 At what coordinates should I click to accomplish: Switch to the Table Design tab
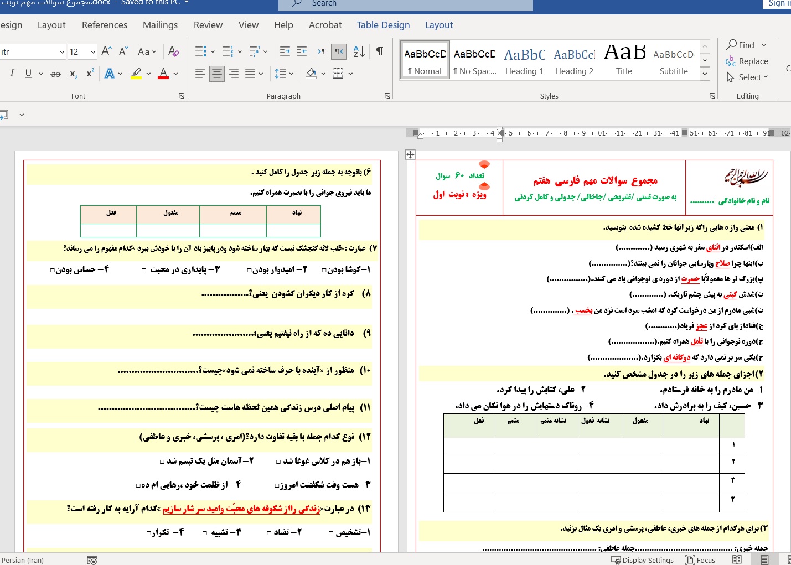[x=383, y=25]
